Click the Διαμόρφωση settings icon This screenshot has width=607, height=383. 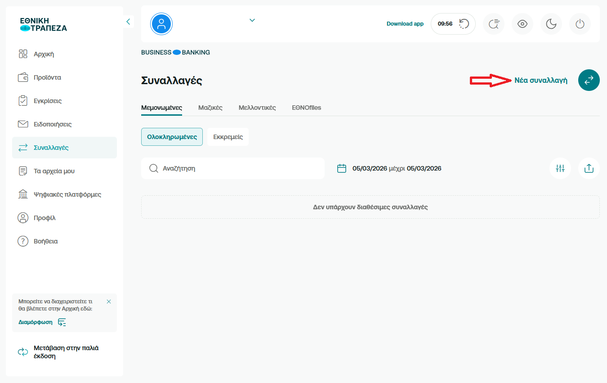tap(62, 322)
